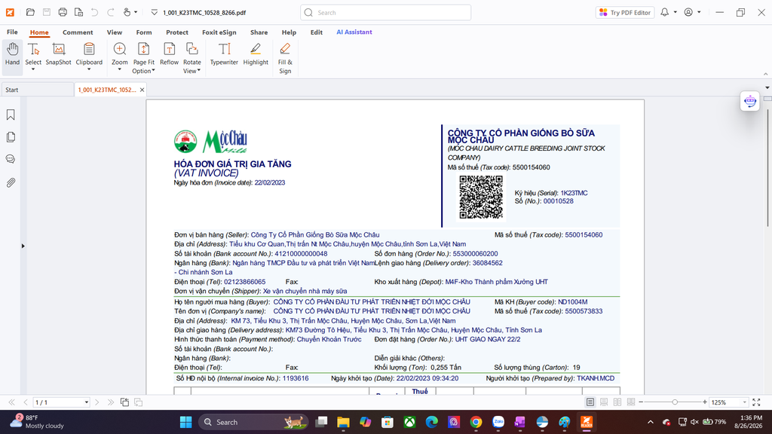Open Page Fit Option
The image size is (772, 434).
tap(143, 57)
